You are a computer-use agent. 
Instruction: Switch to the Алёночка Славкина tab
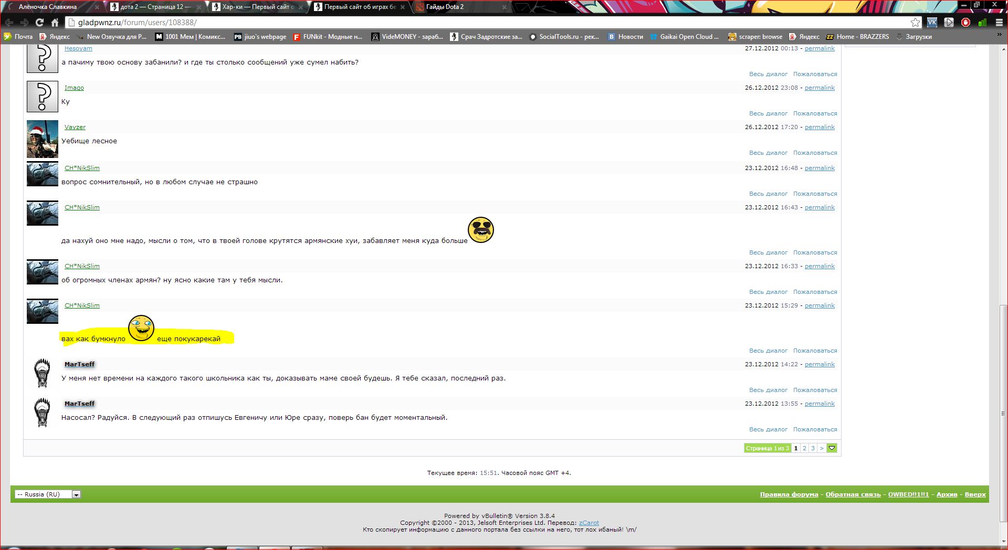pos(51,7)
